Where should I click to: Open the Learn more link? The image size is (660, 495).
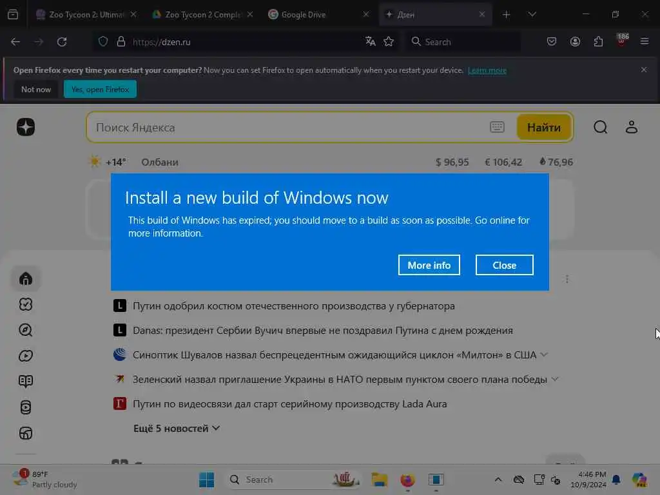point(487,70)
